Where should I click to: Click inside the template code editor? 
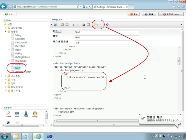[x=116, y=82]
